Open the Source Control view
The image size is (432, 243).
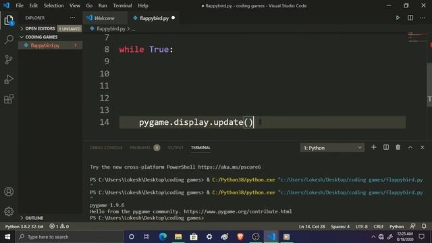(x=9, y=59)
